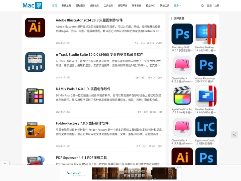Click the 2.7K view count on Illustrator post
The image size is (241, 181).
(151, 43)
